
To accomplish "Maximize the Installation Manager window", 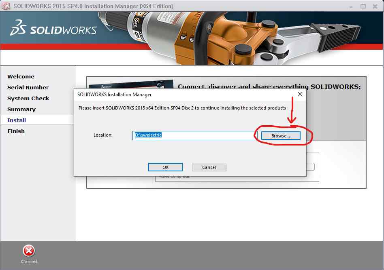I will (363, 6).
